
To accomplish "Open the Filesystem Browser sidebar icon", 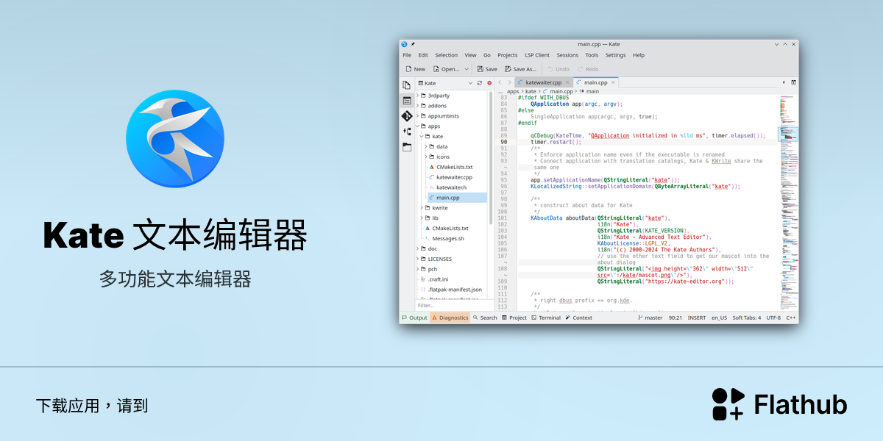I will click(x=407, y=147).
